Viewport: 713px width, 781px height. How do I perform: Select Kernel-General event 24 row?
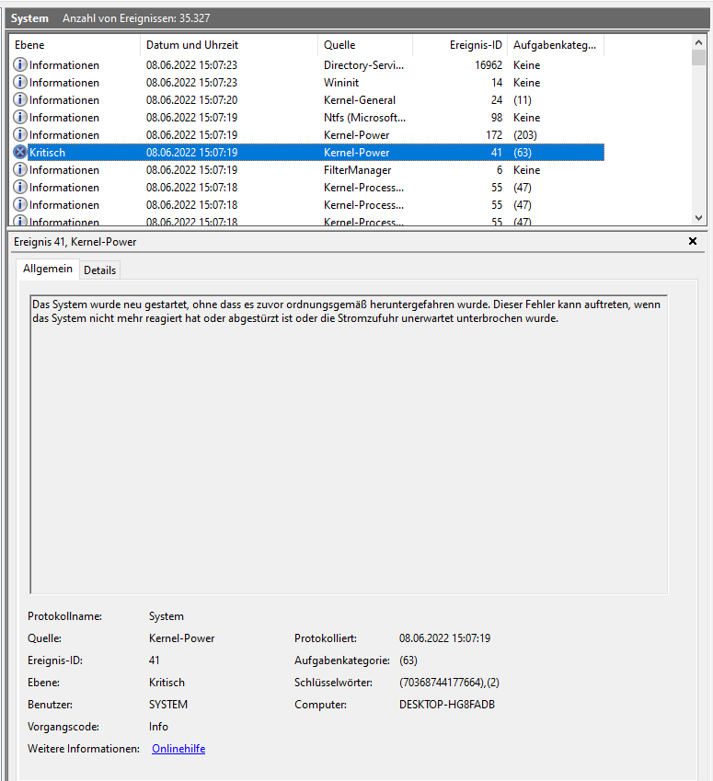click(x=306, y=99)
